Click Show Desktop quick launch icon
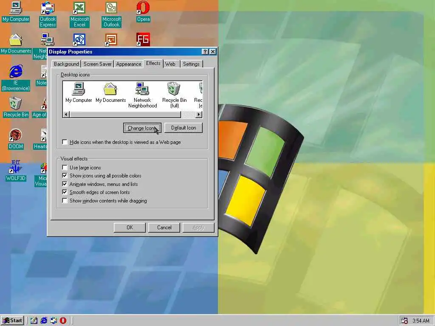The image size is (435, 326). (x=34, y=320)
